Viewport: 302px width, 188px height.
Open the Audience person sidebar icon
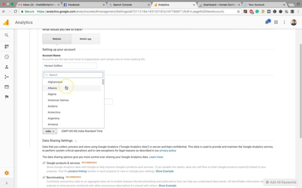(x=7, y=67)
